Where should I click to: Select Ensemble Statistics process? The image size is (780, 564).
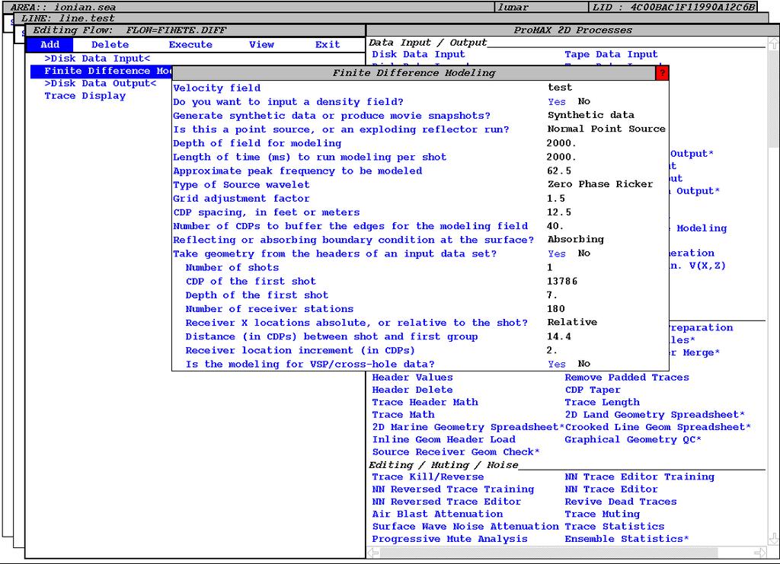tap(627, 539)
